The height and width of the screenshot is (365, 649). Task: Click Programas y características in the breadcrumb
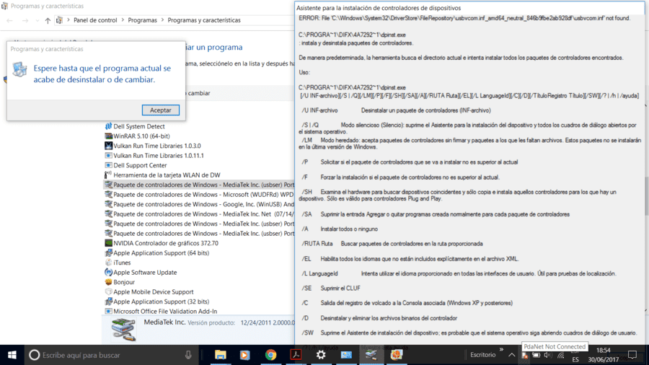click(x=204, y=20)
